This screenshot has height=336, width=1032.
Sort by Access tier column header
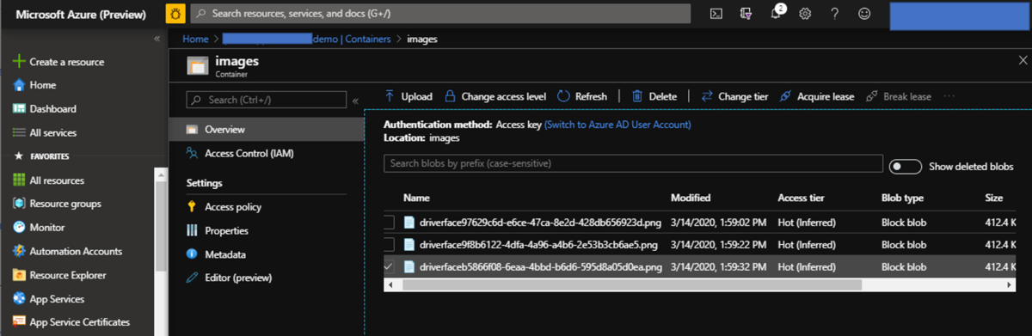click(x=801, y=198)
